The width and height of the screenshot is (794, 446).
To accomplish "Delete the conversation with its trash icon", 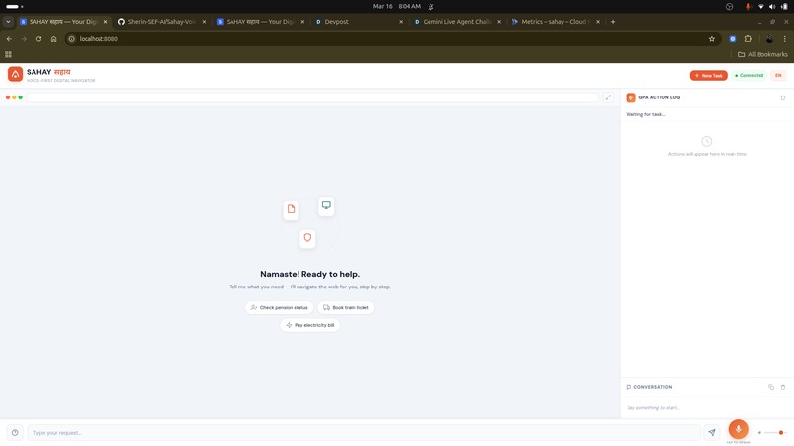I will [x=783, y=387].
